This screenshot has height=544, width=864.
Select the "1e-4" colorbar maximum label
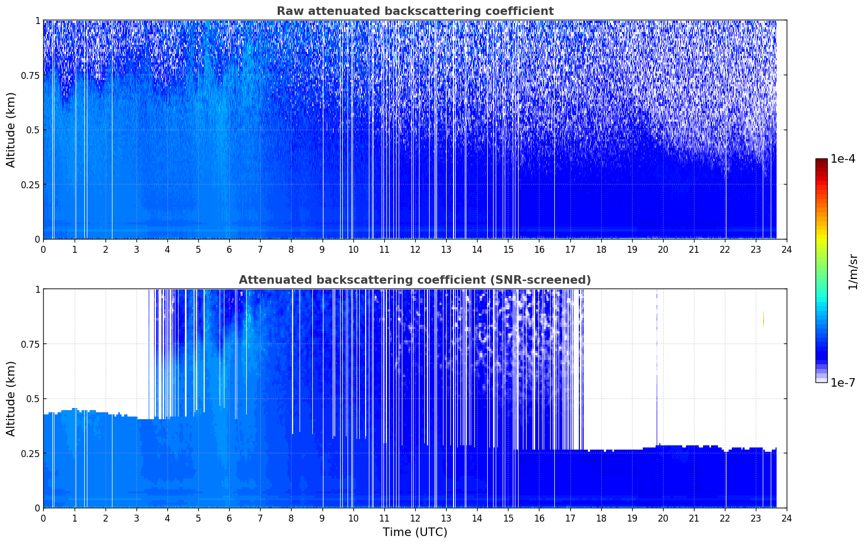(x=843, y=159)
